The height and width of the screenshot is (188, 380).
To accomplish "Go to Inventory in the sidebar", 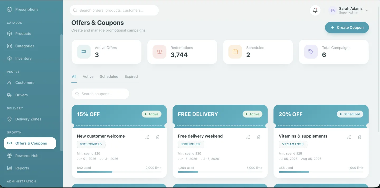I will pos(30,58).
